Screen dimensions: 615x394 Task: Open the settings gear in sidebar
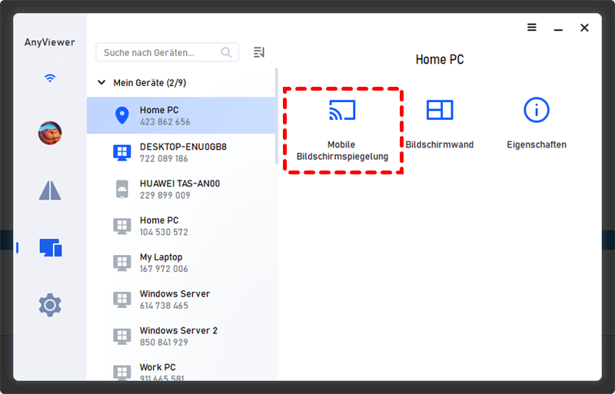tap(50, 305)
